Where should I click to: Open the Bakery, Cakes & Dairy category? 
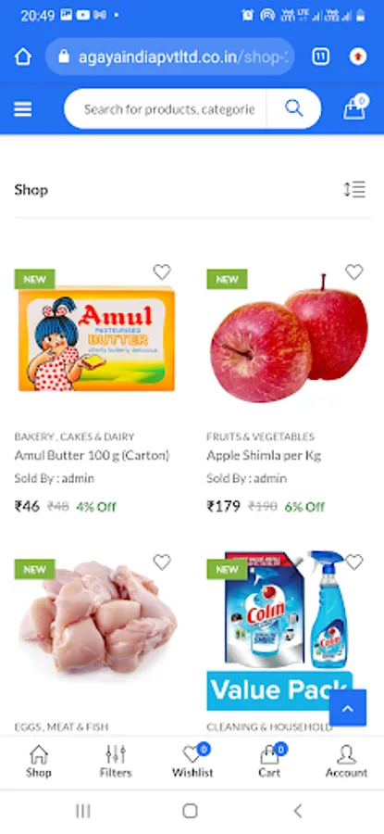74,436
